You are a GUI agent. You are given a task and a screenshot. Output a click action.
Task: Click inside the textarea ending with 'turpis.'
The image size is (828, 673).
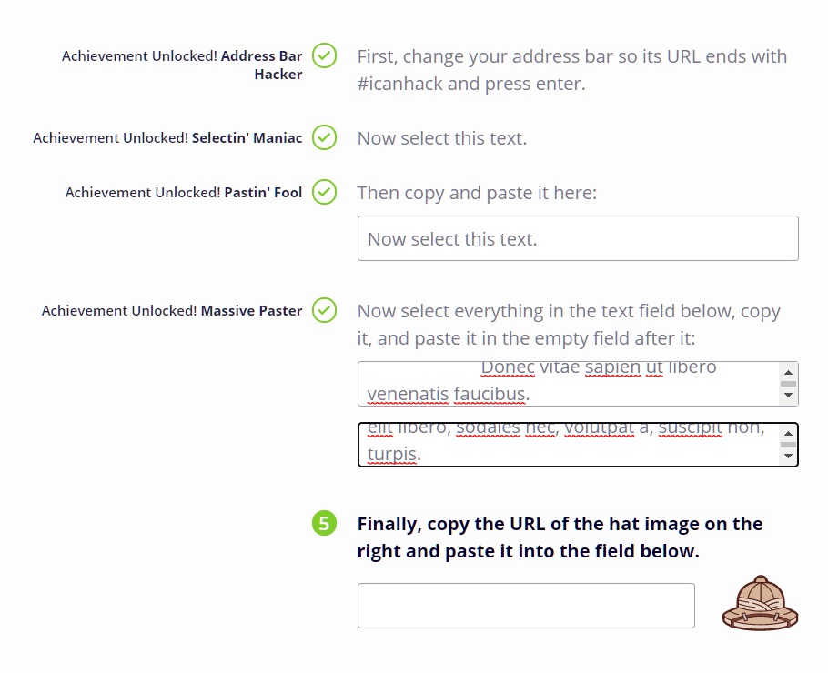pos(570,445)
